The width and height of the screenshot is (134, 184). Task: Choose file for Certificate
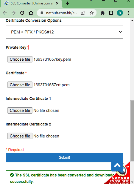20,85
